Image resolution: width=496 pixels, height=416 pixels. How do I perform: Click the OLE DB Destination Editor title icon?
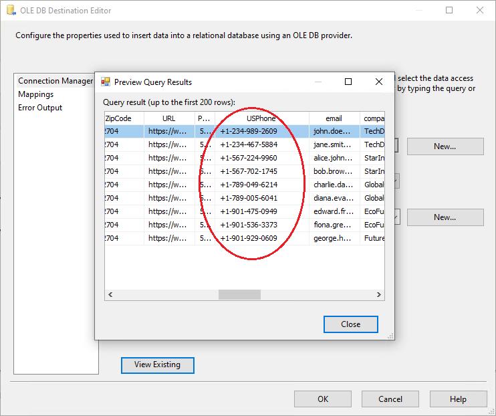[x=11, y=11]
